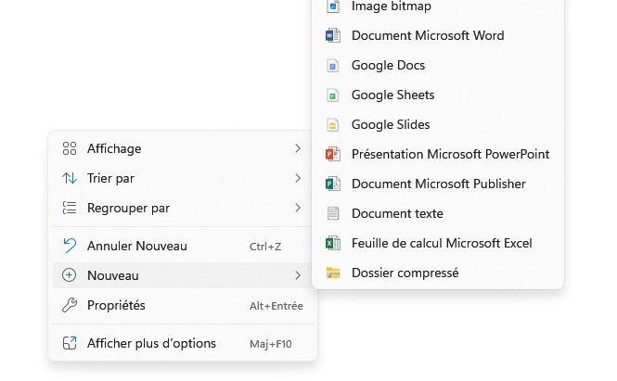
Task: Click the zipped folder icon for Dossier compressé
Action: 333,273
